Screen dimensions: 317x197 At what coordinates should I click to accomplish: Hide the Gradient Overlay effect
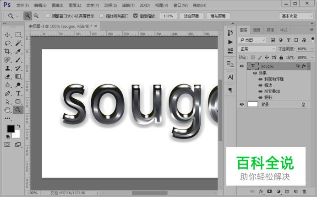point(260,91)
